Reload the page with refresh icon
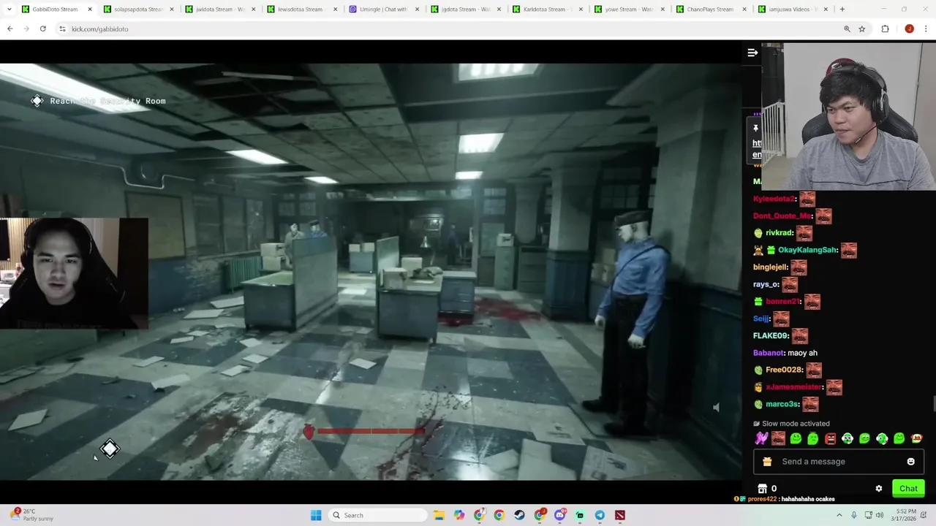This screenshot has width=936, height=526. pos(43,28)
